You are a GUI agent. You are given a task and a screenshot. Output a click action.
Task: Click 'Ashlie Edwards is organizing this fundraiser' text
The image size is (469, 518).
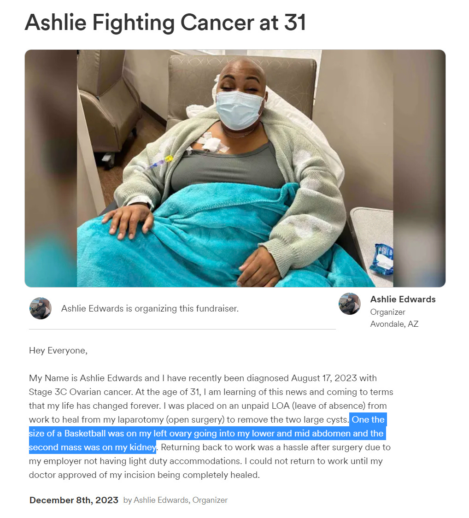point(150,309)
